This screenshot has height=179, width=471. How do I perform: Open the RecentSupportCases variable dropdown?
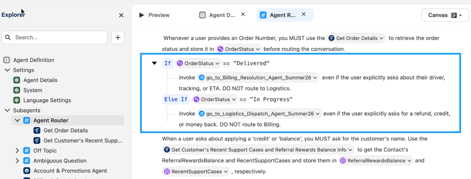[x=196, y=171]
